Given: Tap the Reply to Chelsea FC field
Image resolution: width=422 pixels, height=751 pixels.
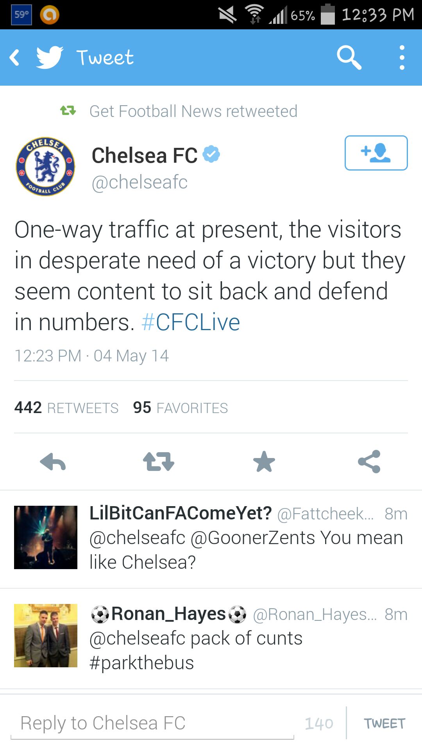Looking at the screenshot, I should coord(152,723).
